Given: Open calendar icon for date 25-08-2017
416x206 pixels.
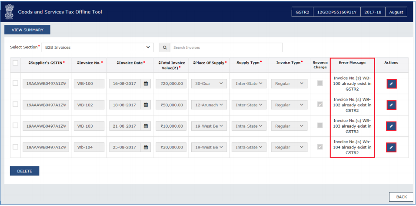Looking at the screenshot, I should (x=146, y=147).
